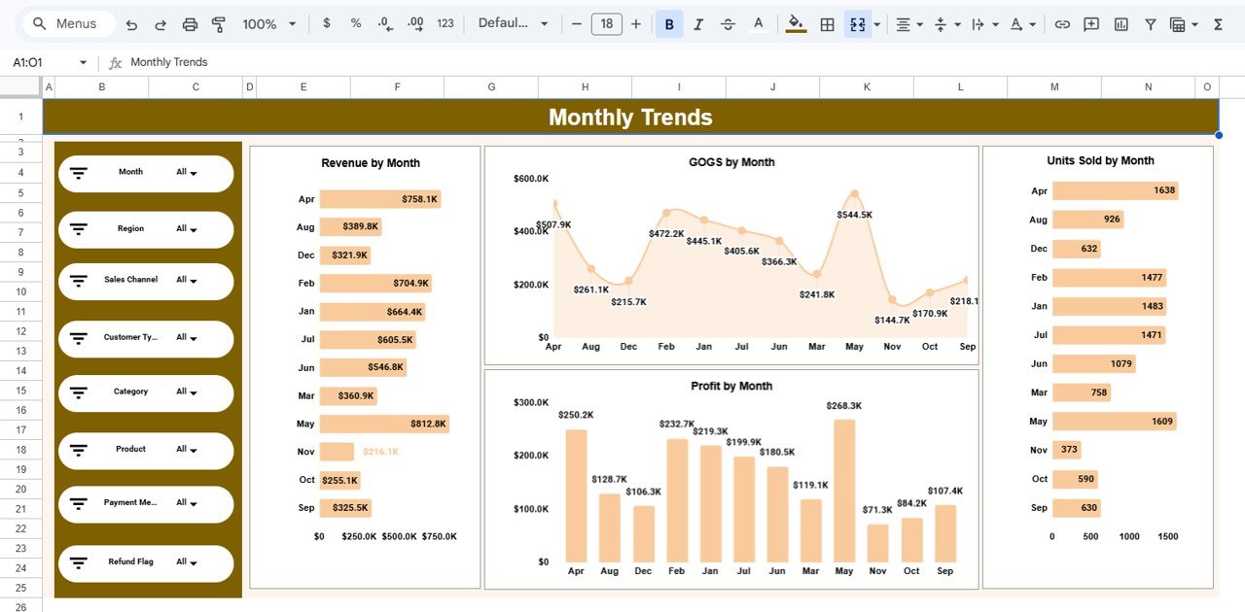
Task: Toggle bold formatting
Action: [x=668, y=23]
